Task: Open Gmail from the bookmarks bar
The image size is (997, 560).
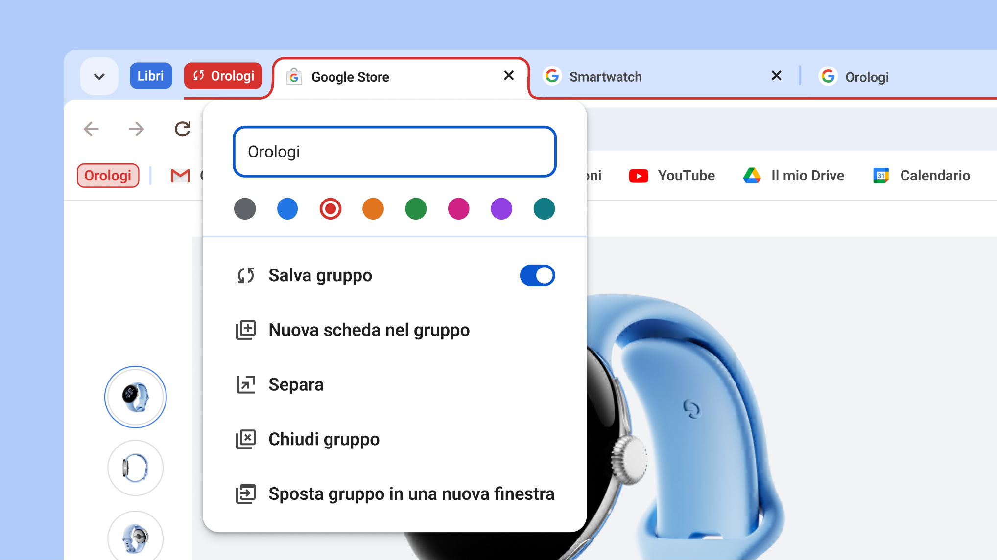Action: click(180, 175)
